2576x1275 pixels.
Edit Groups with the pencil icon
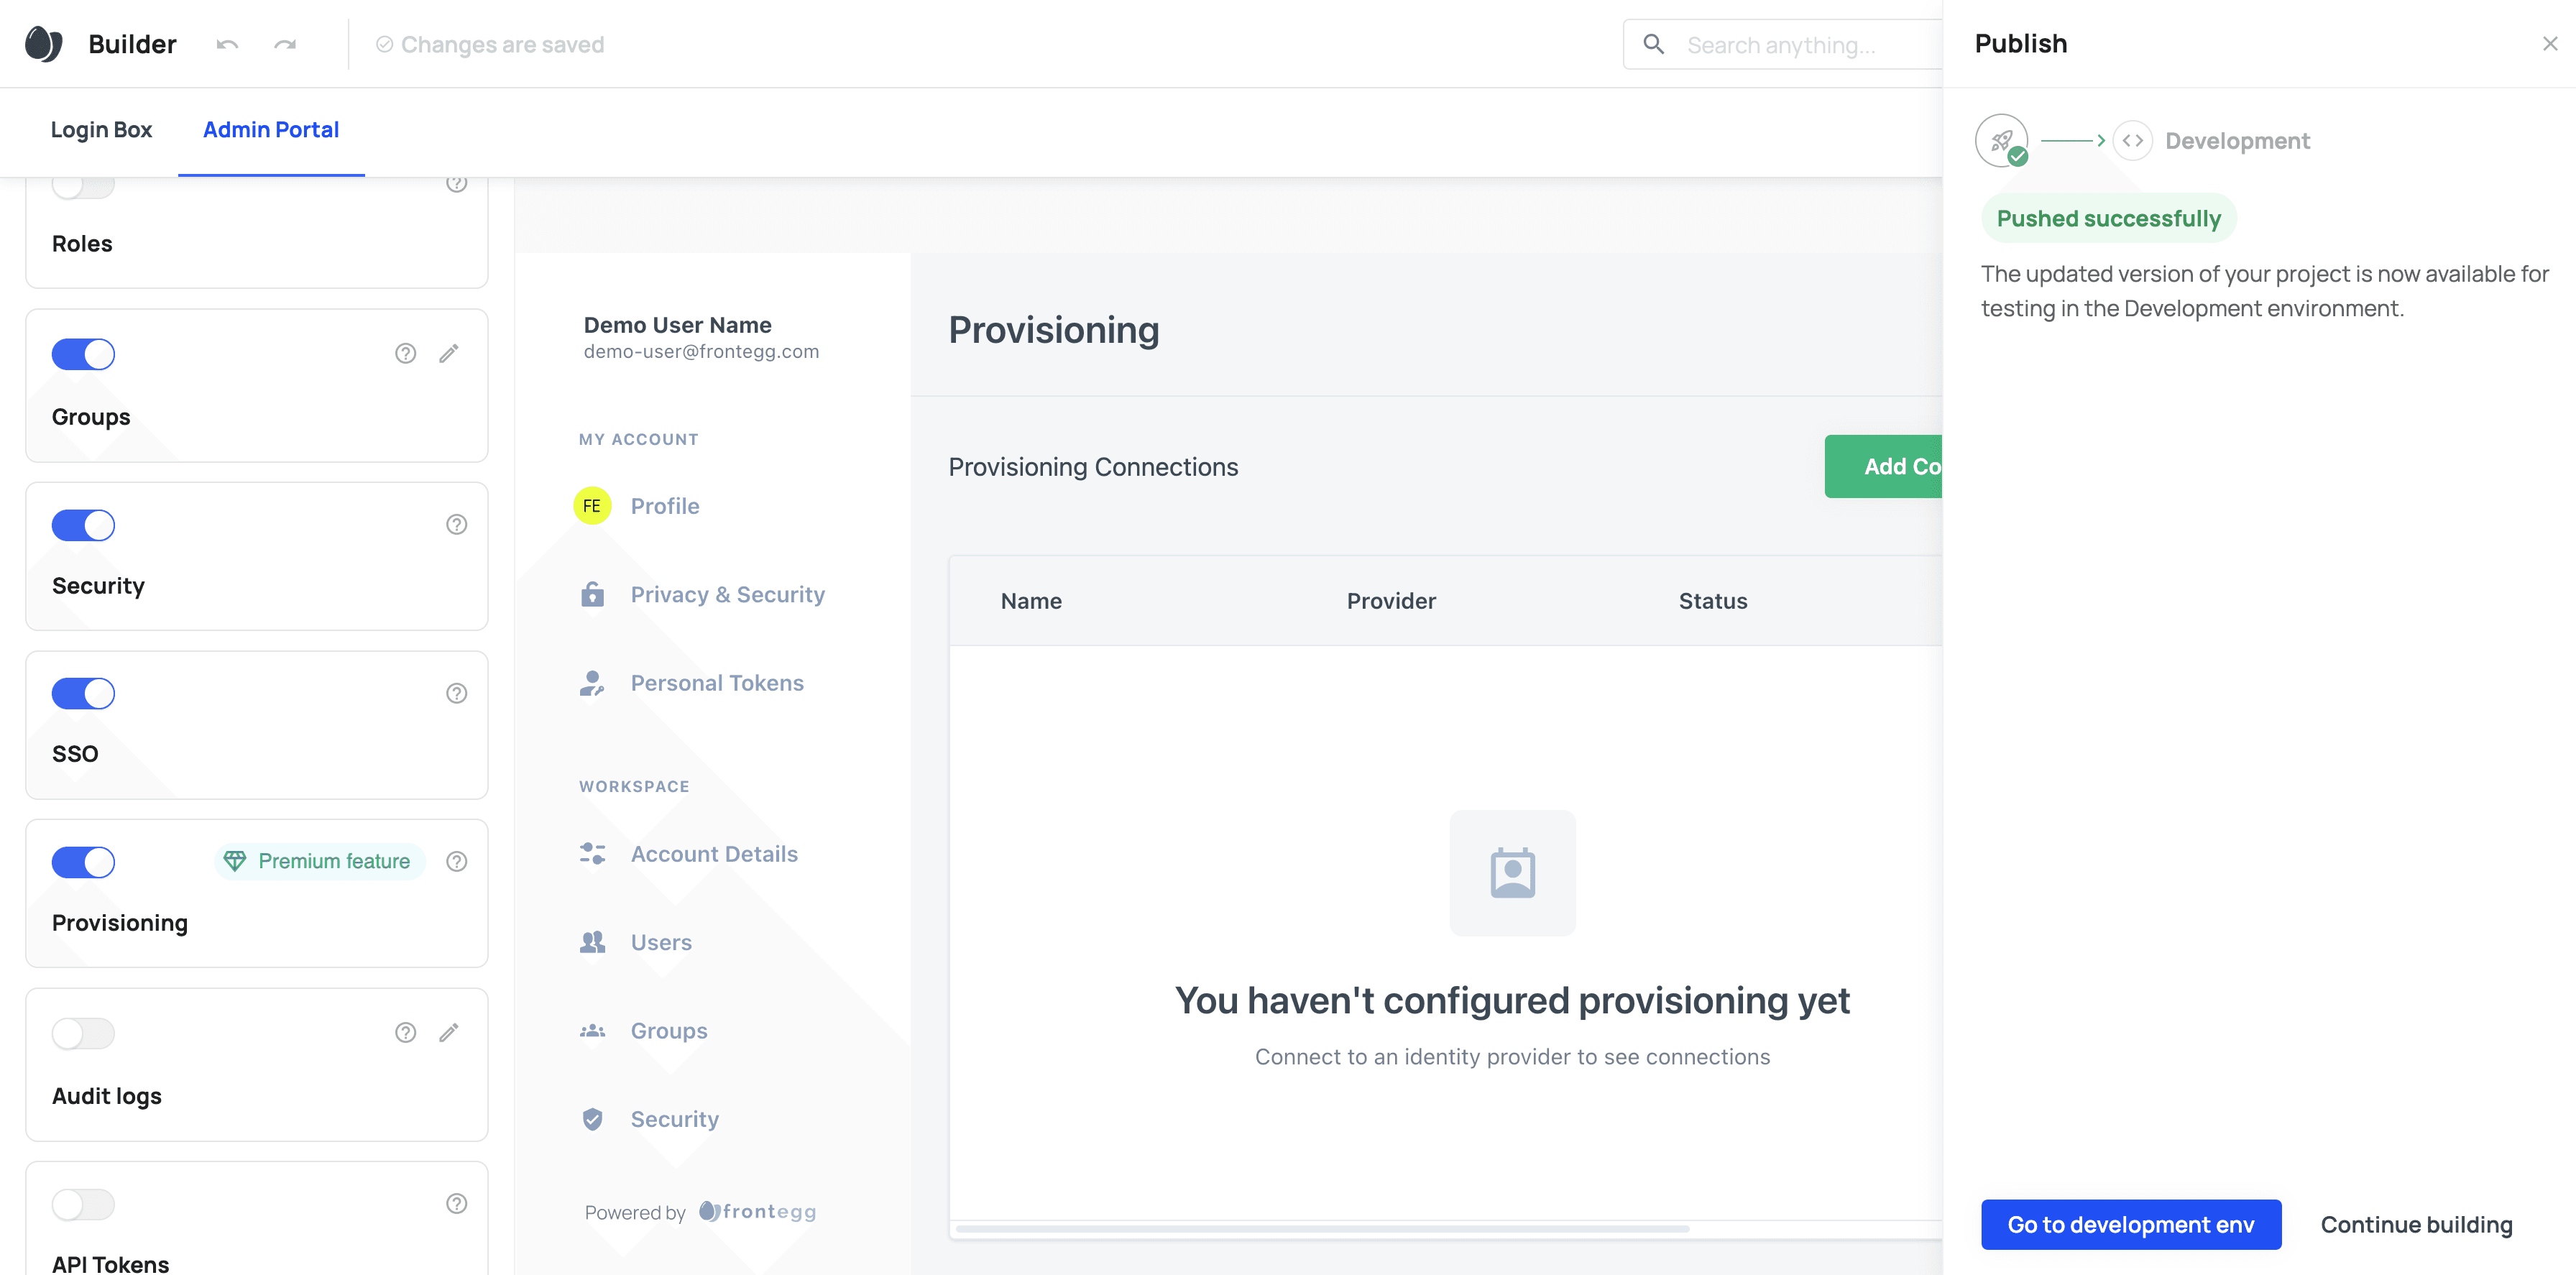pos(449,353)
